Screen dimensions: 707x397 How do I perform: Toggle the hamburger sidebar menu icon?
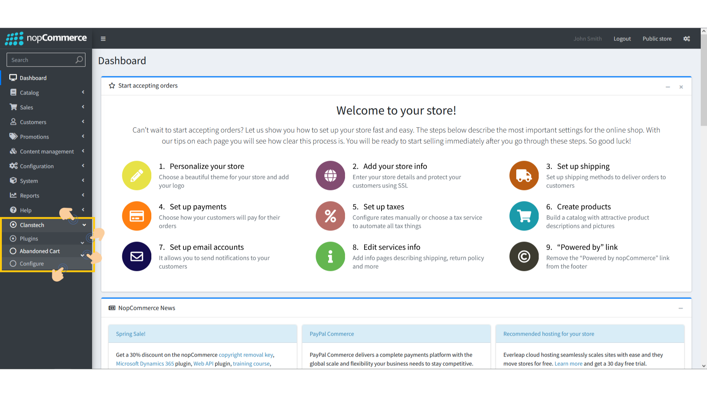coord(103,39)
